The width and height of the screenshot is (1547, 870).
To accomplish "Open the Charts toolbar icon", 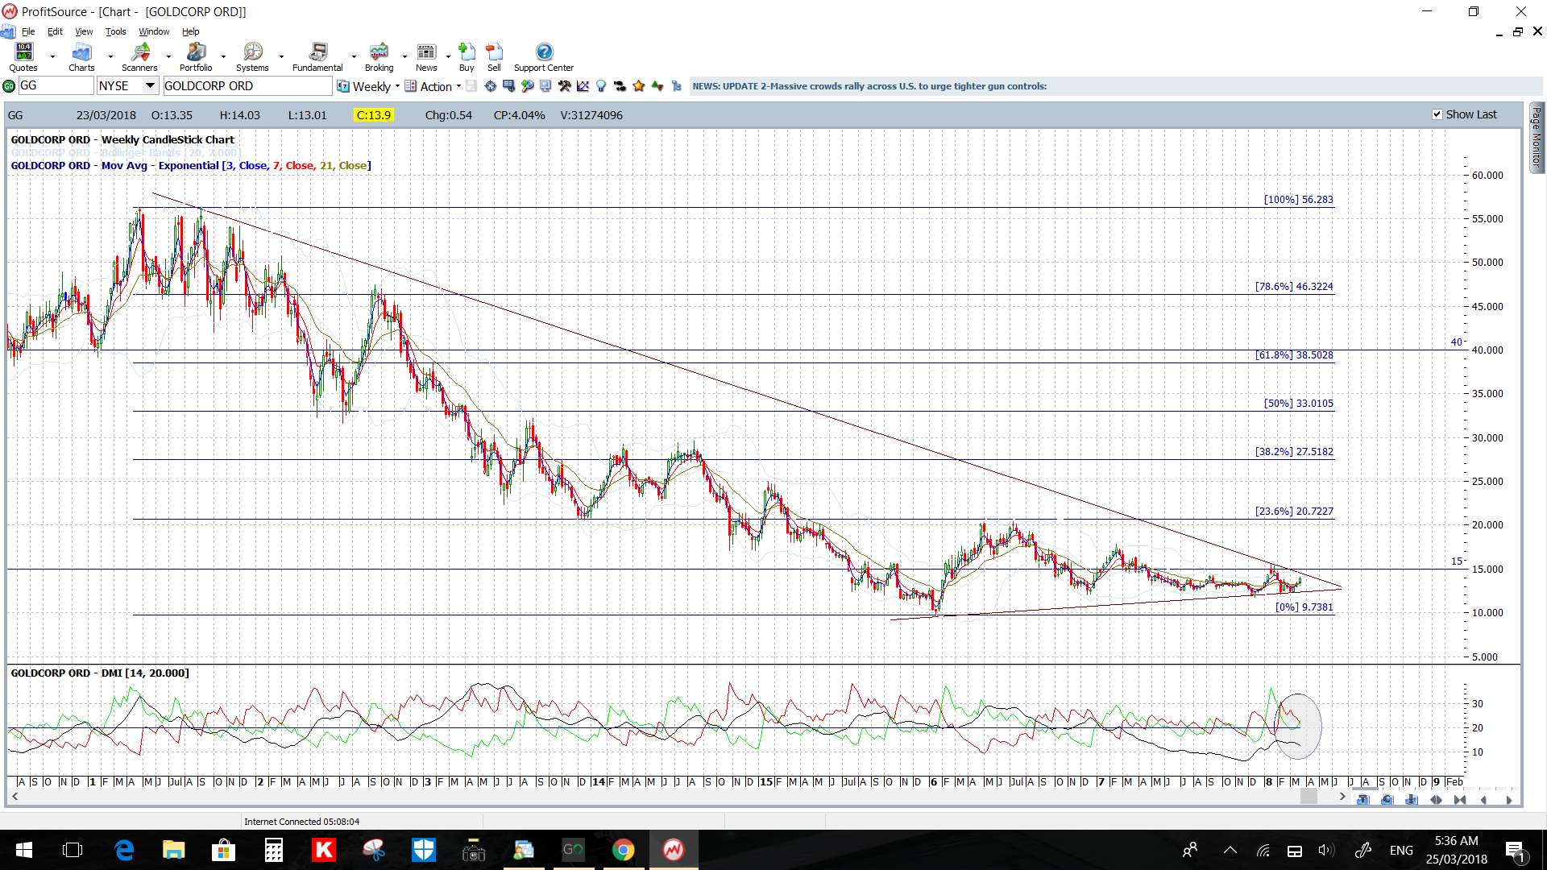I will click(x=81, y=52).
